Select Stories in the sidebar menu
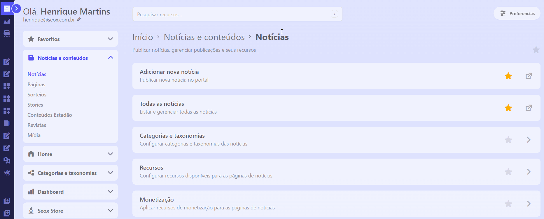This screenshot has width=544, height=219. (35, 105)
